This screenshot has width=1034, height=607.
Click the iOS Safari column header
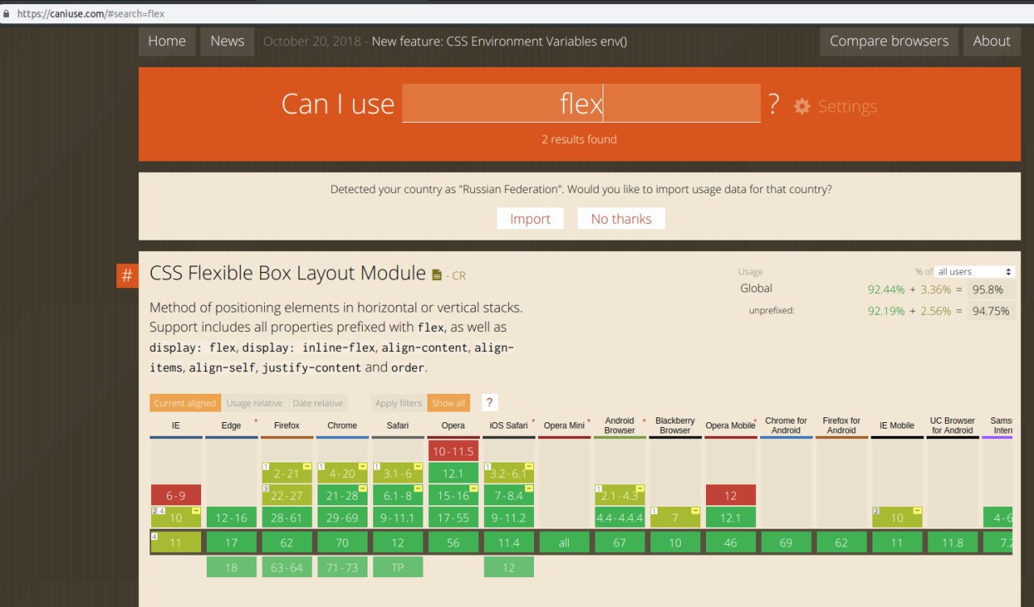tap(509, 425)
